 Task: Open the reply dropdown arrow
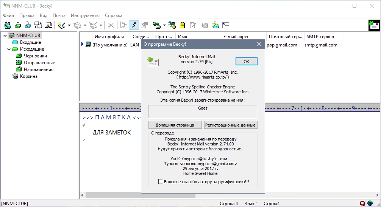pyautogui.click(x=85, y=25)
